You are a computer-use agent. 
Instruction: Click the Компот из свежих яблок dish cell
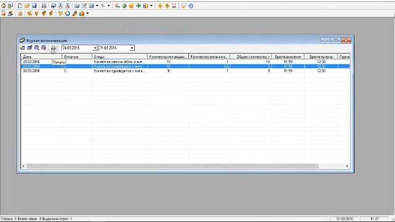pos(120,62)
